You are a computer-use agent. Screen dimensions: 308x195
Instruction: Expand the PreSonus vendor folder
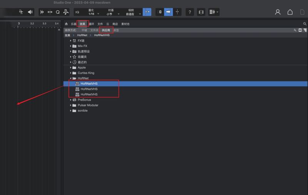click(x=70, y=100)
